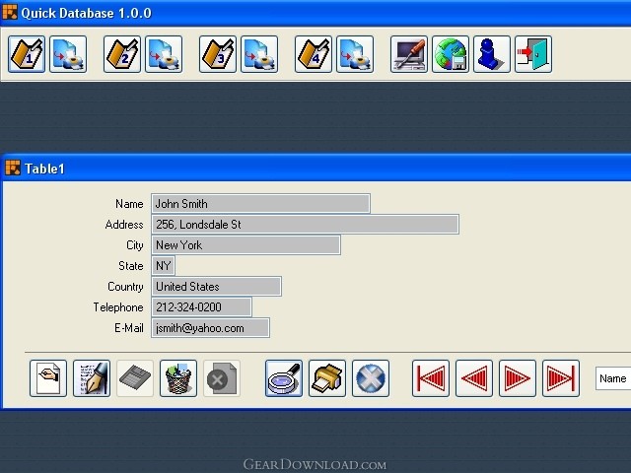Click the Telephone label text
Image resolution: width=631 pixels, height=473 pixels.
click(x=118, y=307)
